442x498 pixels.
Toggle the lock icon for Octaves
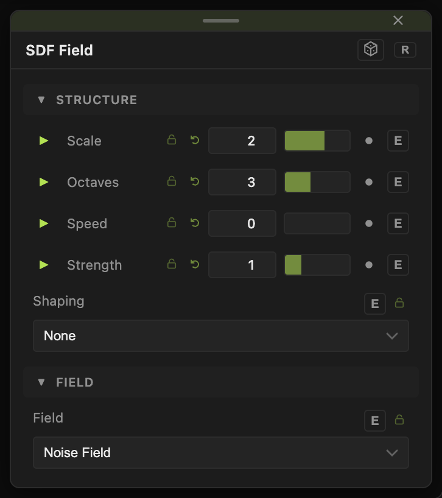(172, 181)
